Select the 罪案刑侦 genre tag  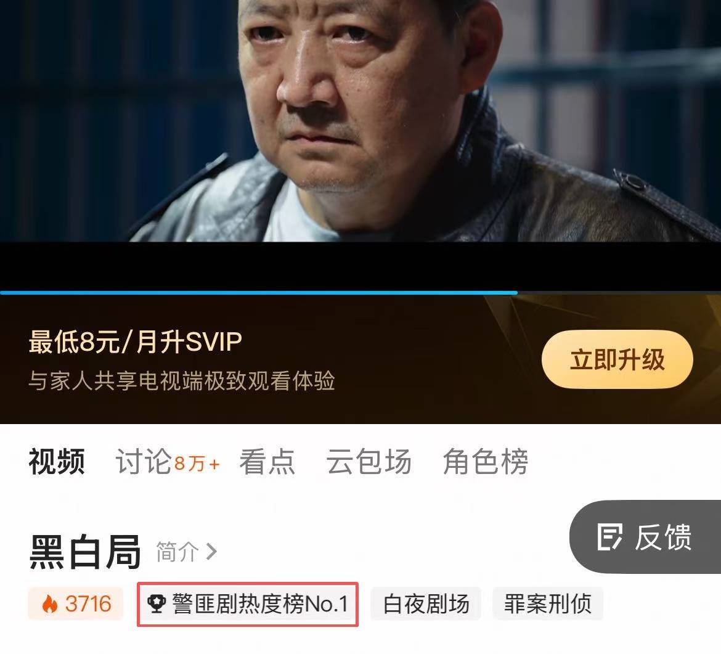(x=548, y=603)
